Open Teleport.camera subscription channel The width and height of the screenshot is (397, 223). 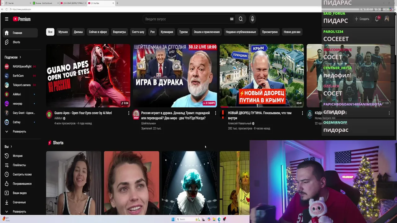[20, 85]
